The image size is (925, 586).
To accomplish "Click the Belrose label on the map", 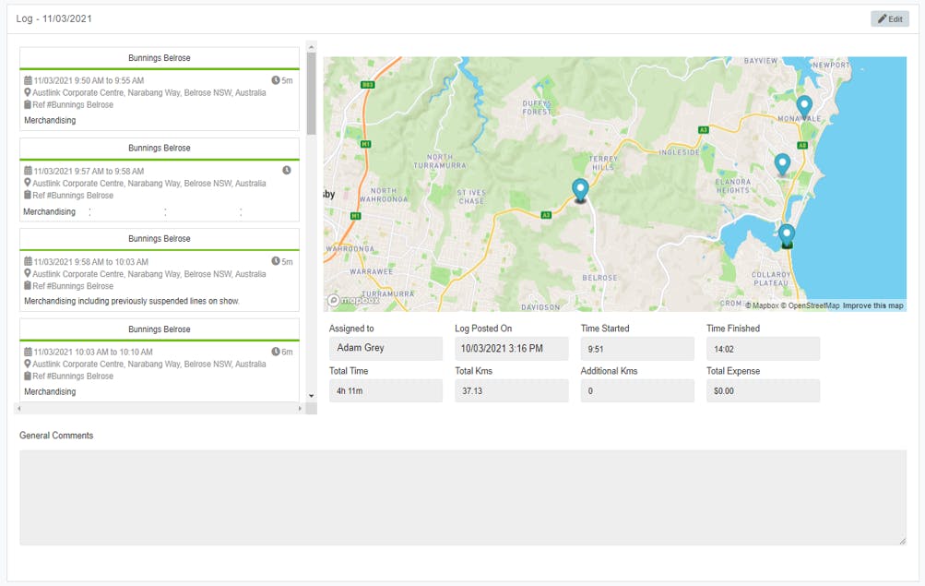I will click(600, 278).
